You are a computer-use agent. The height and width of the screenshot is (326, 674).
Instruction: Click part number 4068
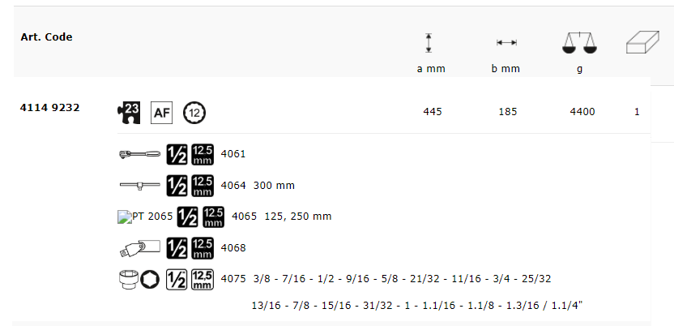[232, 247]
